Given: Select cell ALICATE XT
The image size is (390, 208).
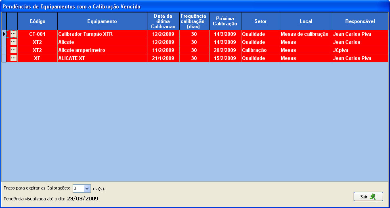Looking at the screenshot, I should coord(102,58).
